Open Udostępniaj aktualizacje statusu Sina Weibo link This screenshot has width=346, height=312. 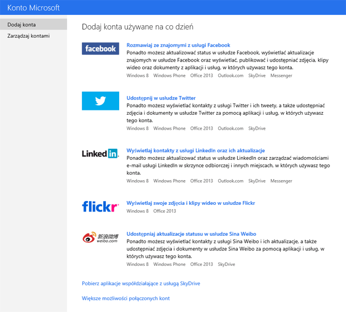191,234
